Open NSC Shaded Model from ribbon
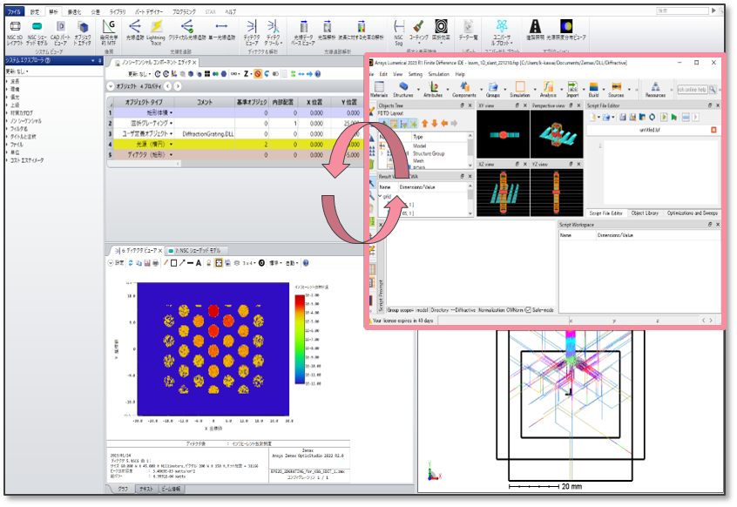Image resolution: width=737 pixels, height=507 pixels. (x=37, y=32)
